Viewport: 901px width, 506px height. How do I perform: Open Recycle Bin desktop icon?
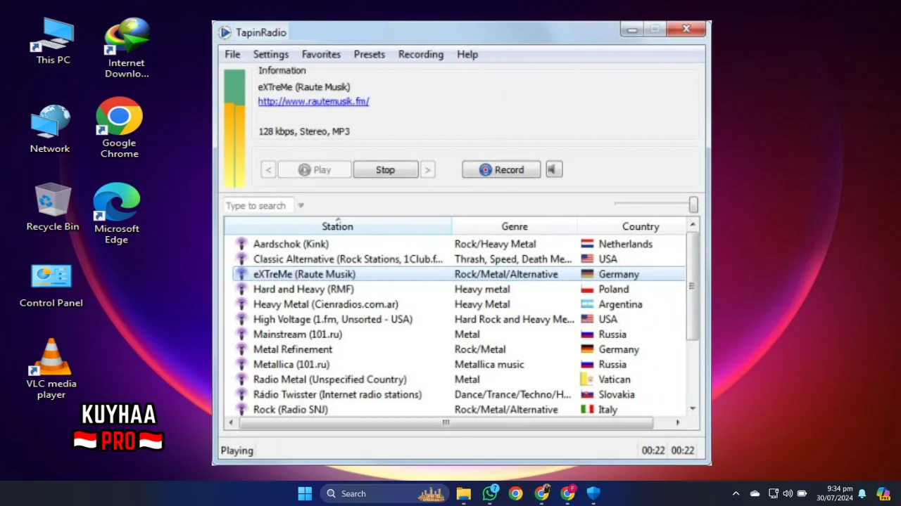[53, 207]
